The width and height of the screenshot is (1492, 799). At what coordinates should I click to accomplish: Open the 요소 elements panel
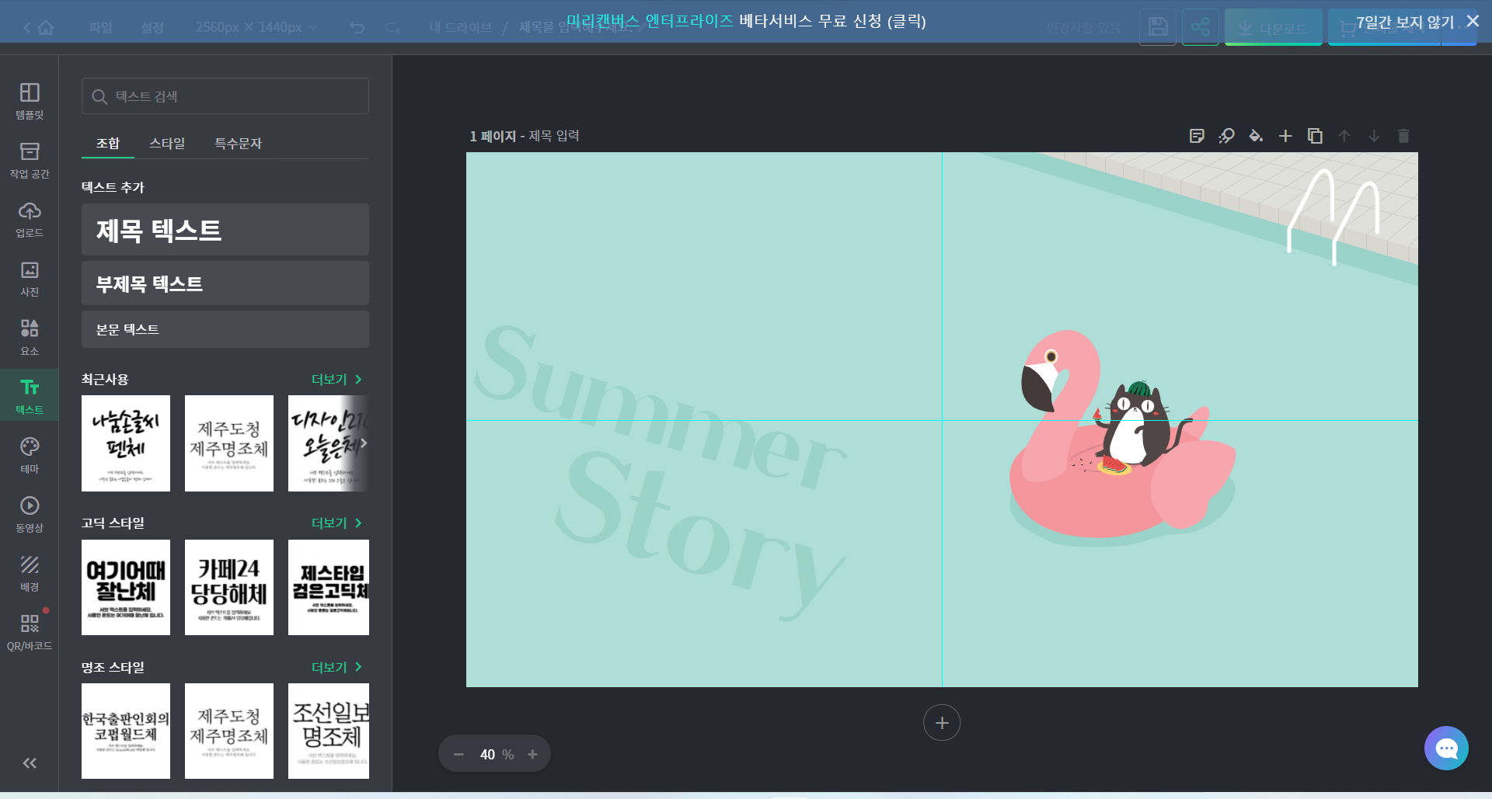click(30, 337)
